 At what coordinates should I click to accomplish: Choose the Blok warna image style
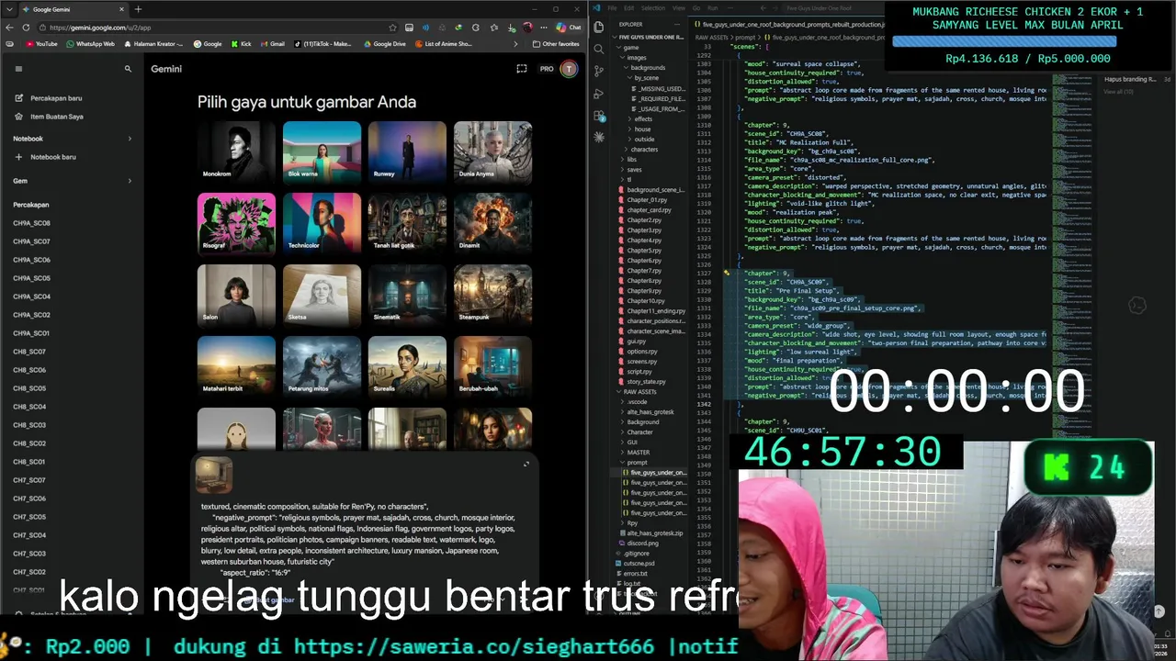click(322, 151)
